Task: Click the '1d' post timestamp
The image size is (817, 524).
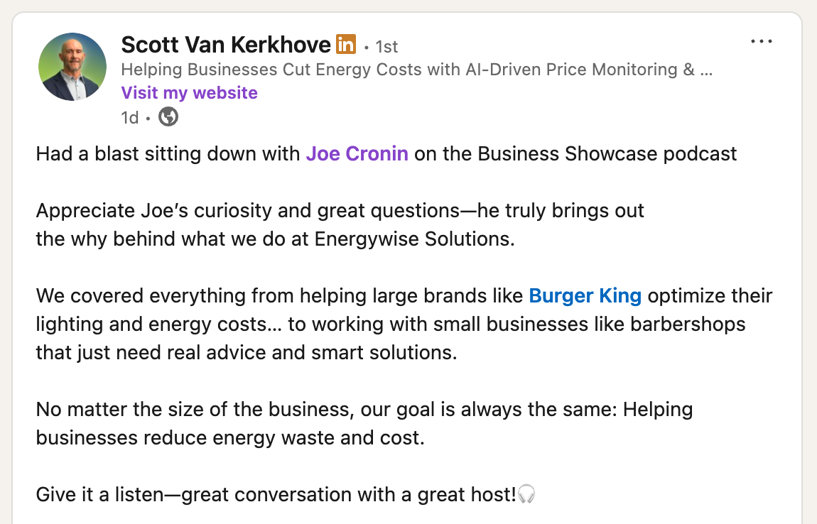Action: tap(130, 116)
